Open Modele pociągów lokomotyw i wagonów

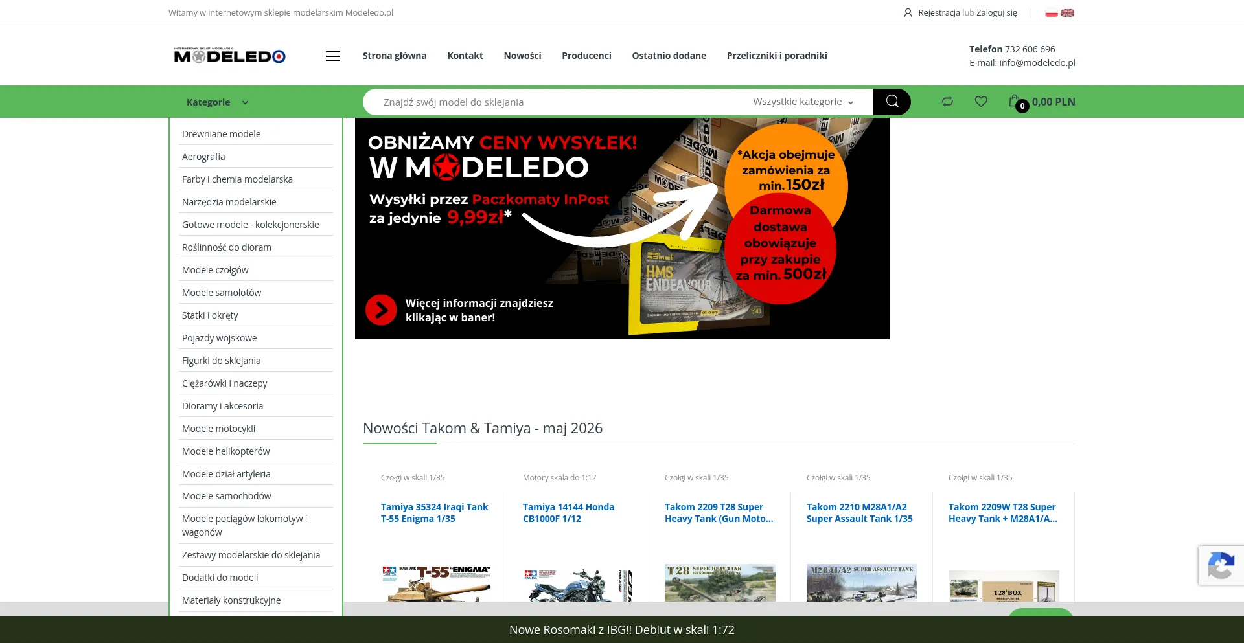(245, 525)
